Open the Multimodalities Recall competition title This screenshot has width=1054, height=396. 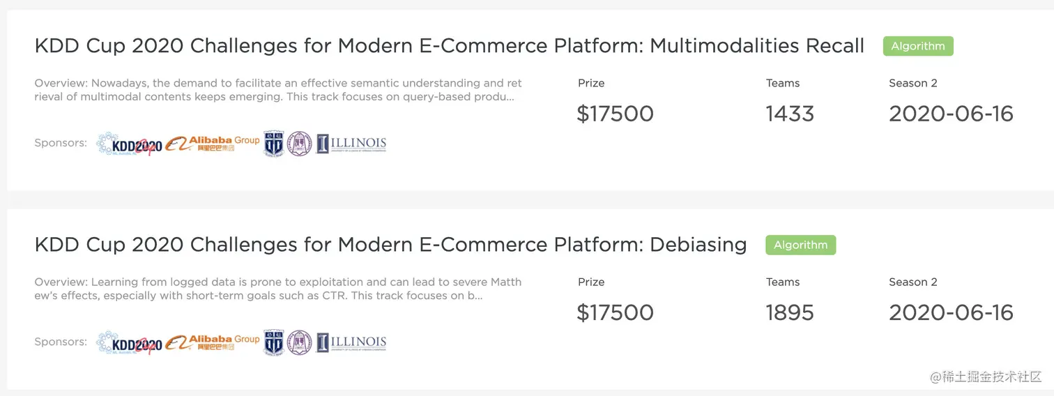tap(449, 46)
